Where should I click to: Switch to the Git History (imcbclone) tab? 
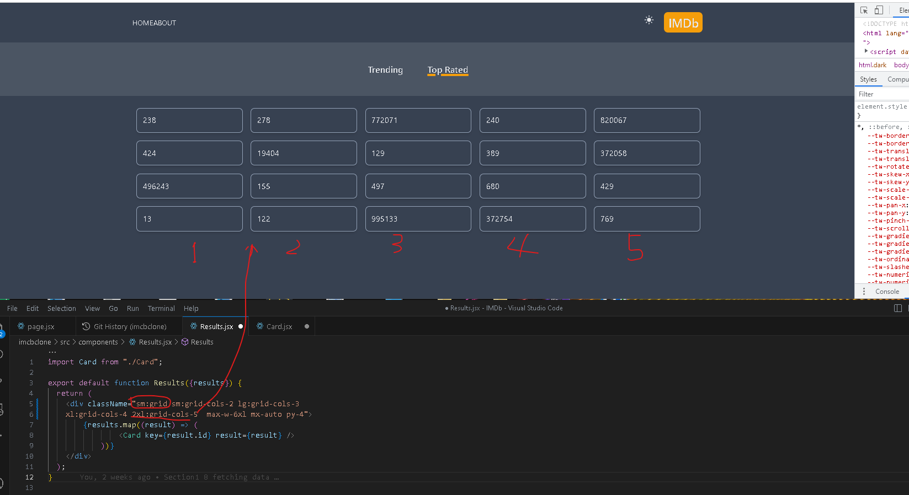(x=130, y=326)
